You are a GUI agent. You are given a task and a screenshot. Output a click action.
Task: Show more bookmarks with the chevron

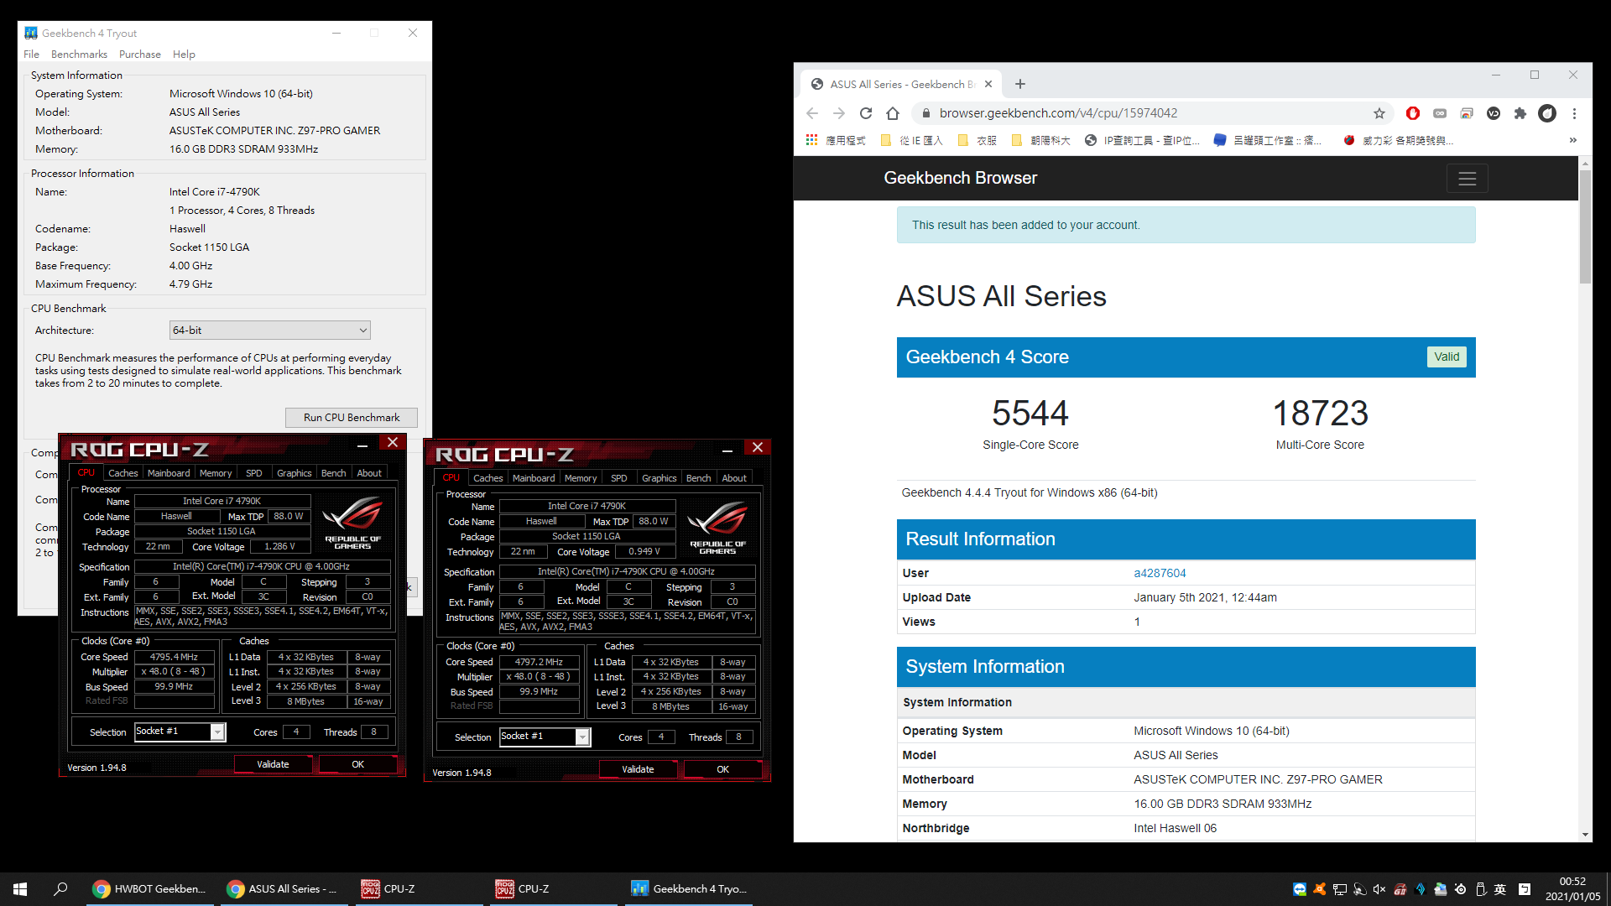coord(1572,140)
